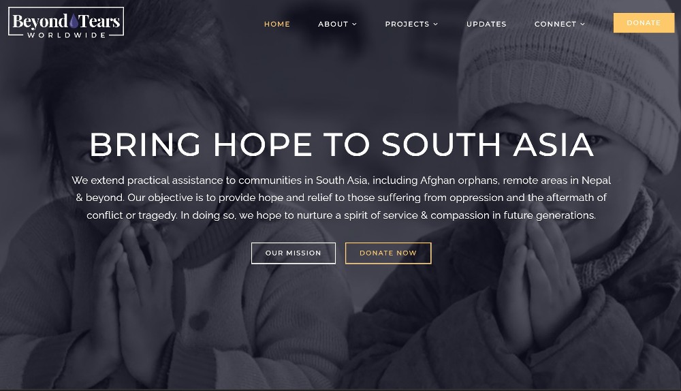Click the teardrop icon in the logo
The height and width of the screenshot is (391, 681).
[74, 21]
